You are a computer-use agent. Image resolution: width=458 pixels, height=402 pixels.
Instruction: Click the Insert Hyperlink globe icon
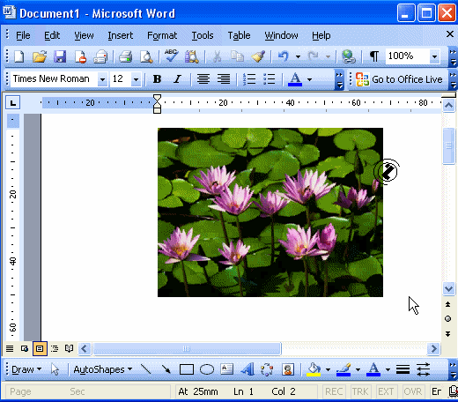point(349,56)
